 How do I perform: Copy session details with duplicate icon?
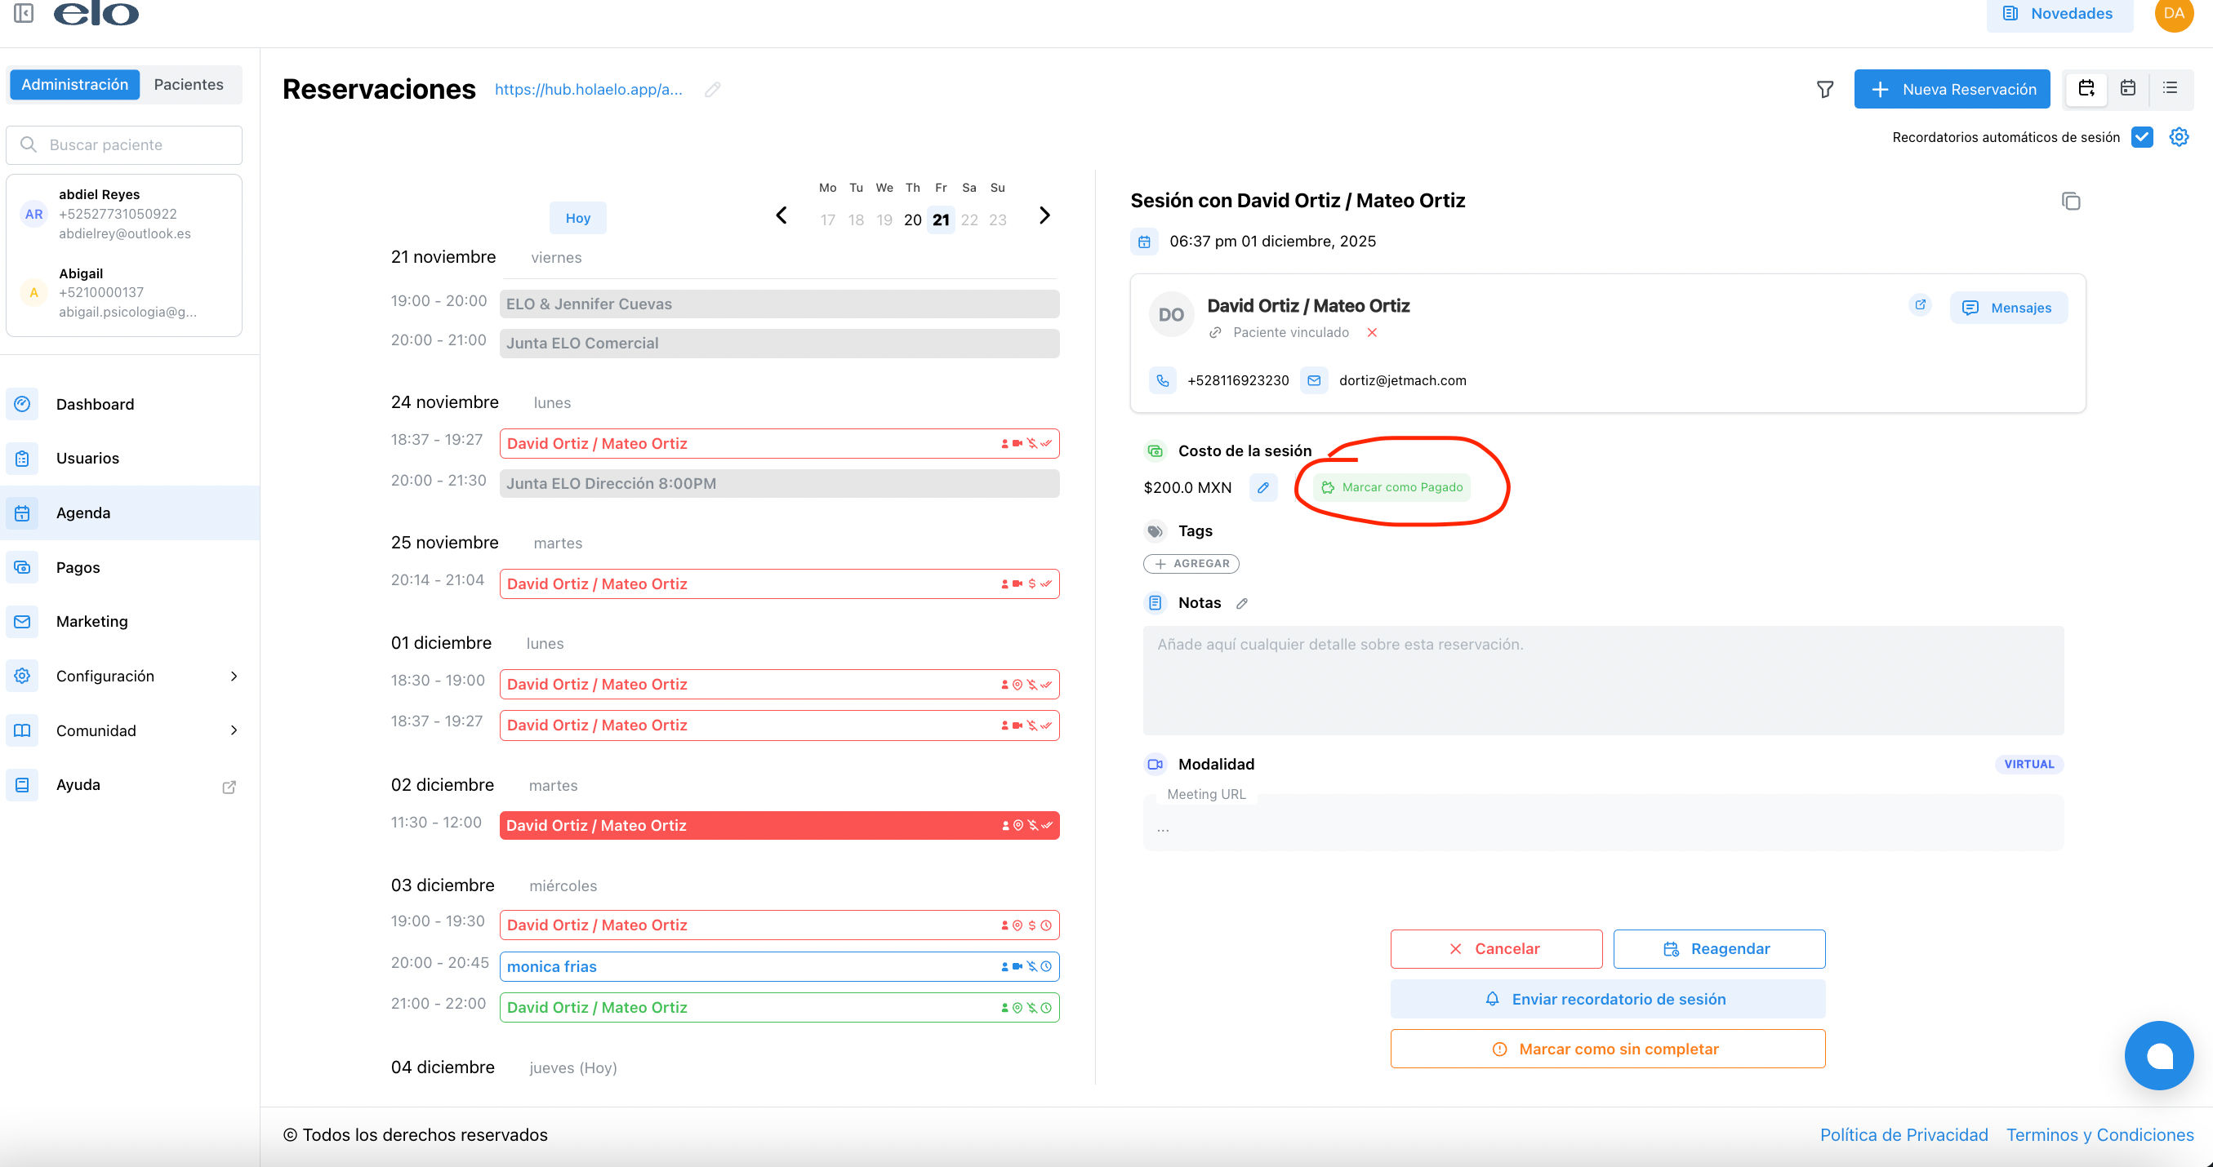[x=2070, y=201]
